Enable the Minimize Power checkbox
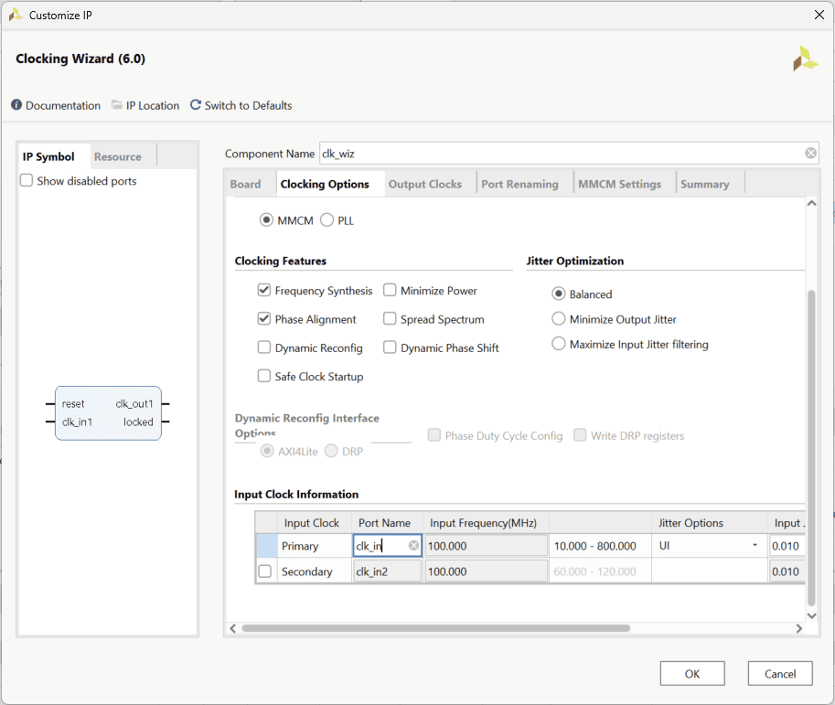Viewport: 835px width, 705px height. [x=391, y=291]
